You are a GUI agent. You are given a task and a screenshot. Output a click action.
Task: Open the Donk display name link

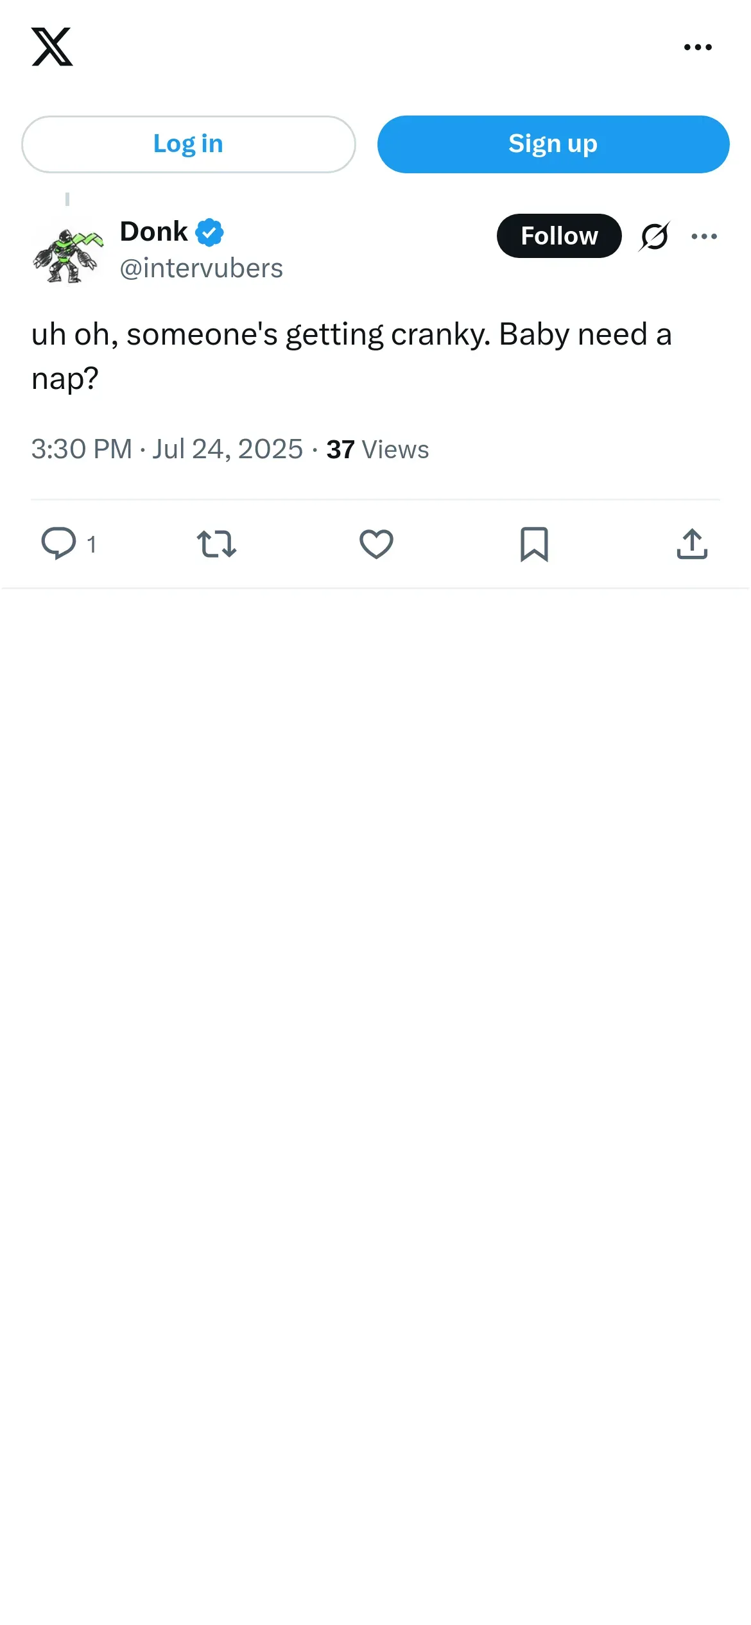click(154, 232)
